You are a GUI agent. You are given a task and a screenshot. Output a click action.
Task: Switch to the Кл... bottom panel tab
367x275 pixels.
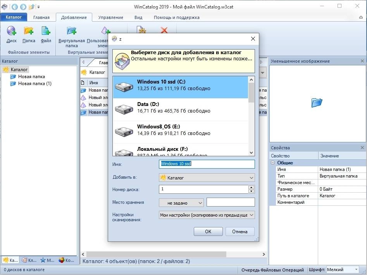click(x=29, y=260)
